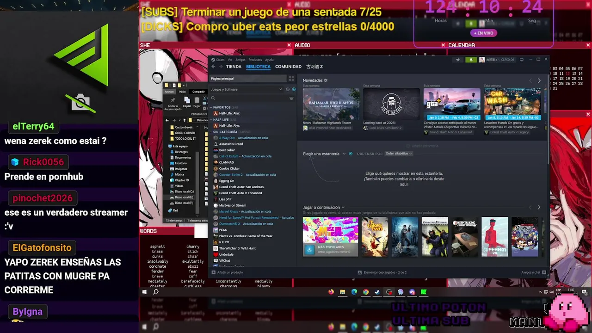Open the Orden alfabético sort dropdown
Viewport: 592px width, 333px height.
(x=399, y=154)
